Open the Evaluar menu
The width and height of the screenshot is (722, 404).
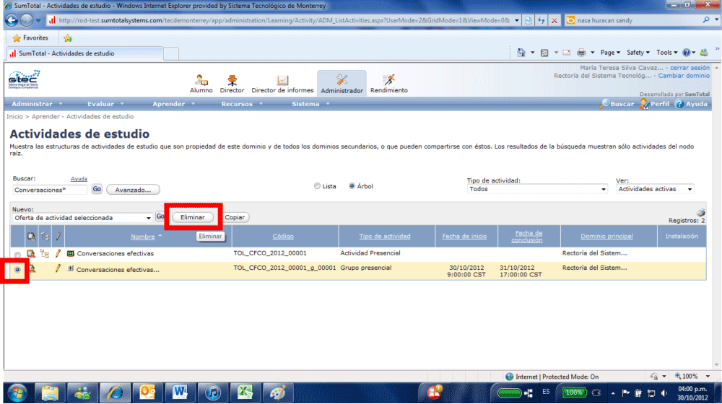(x=105, y=104)
